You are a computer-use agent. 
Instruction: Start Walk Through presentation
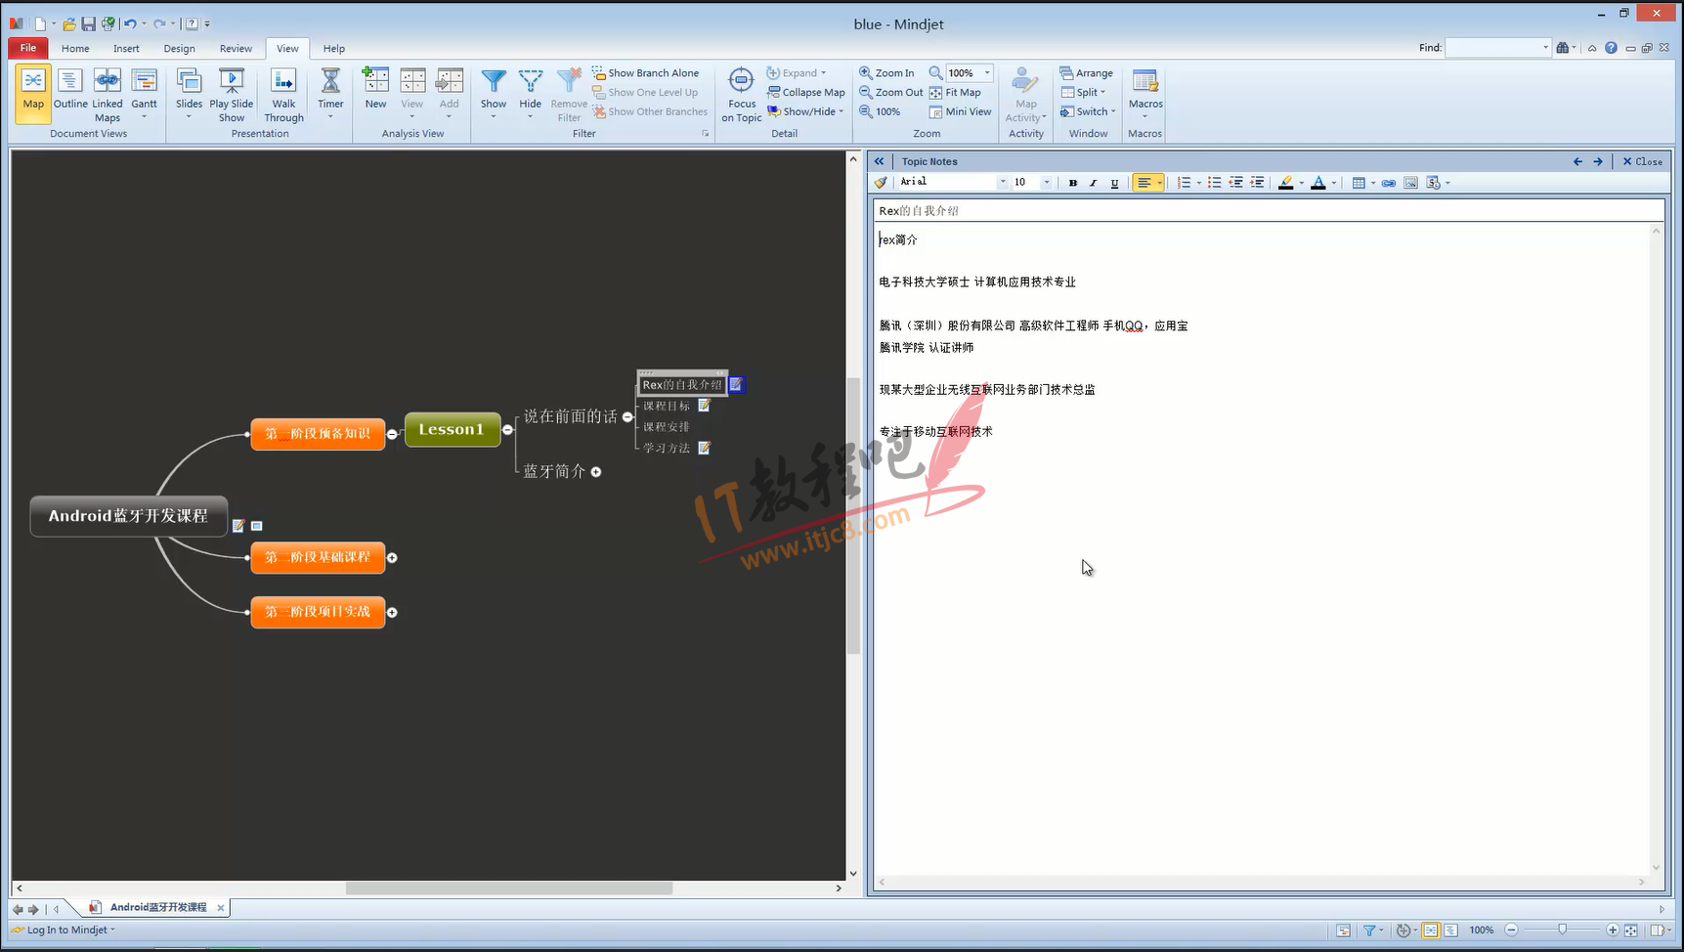click(283, 93)
